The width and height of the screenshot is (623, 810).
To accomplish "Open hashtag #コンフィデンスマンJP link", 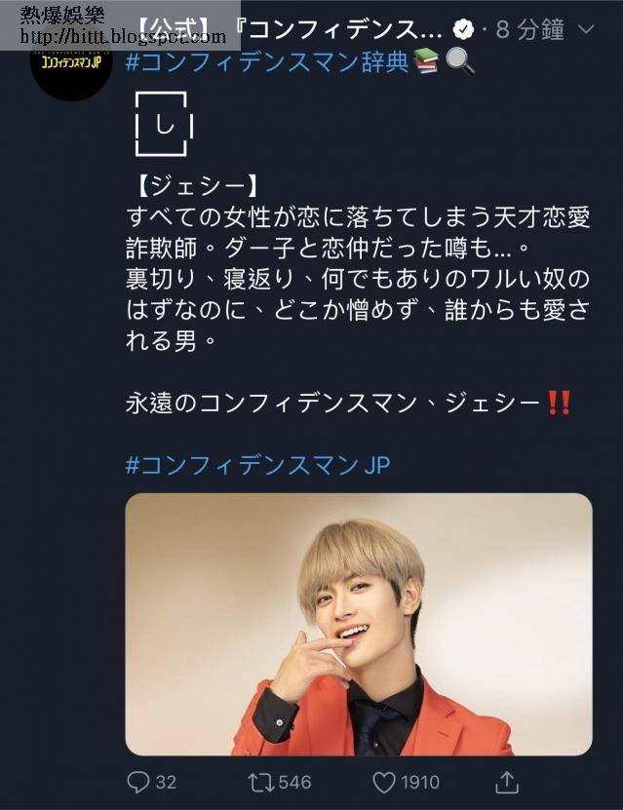I will (257, 465).
